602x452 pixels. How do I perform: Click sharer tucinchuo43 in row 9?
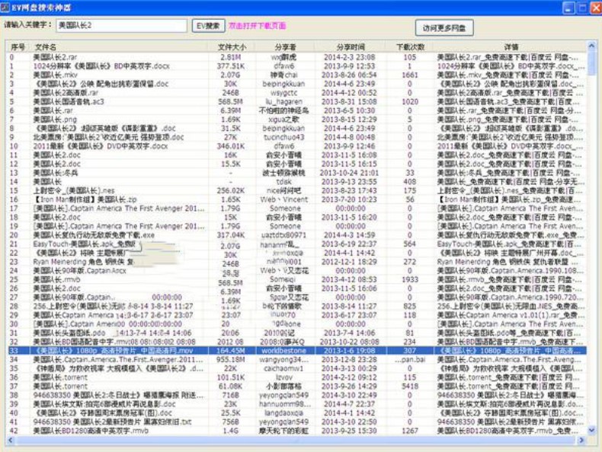(x=283, y=137)
